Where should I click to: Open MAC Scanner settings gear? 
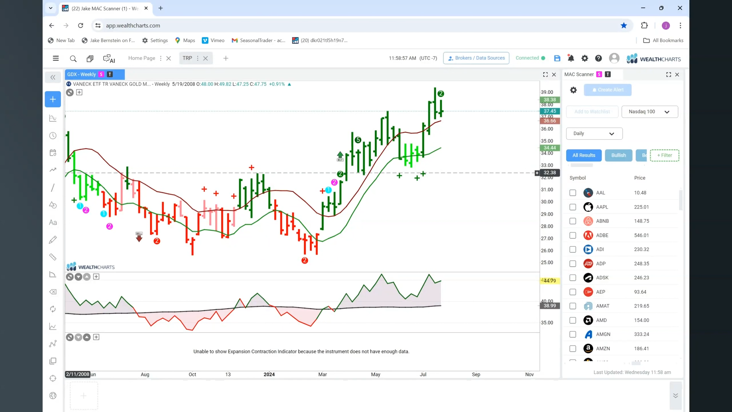(573, 90)
